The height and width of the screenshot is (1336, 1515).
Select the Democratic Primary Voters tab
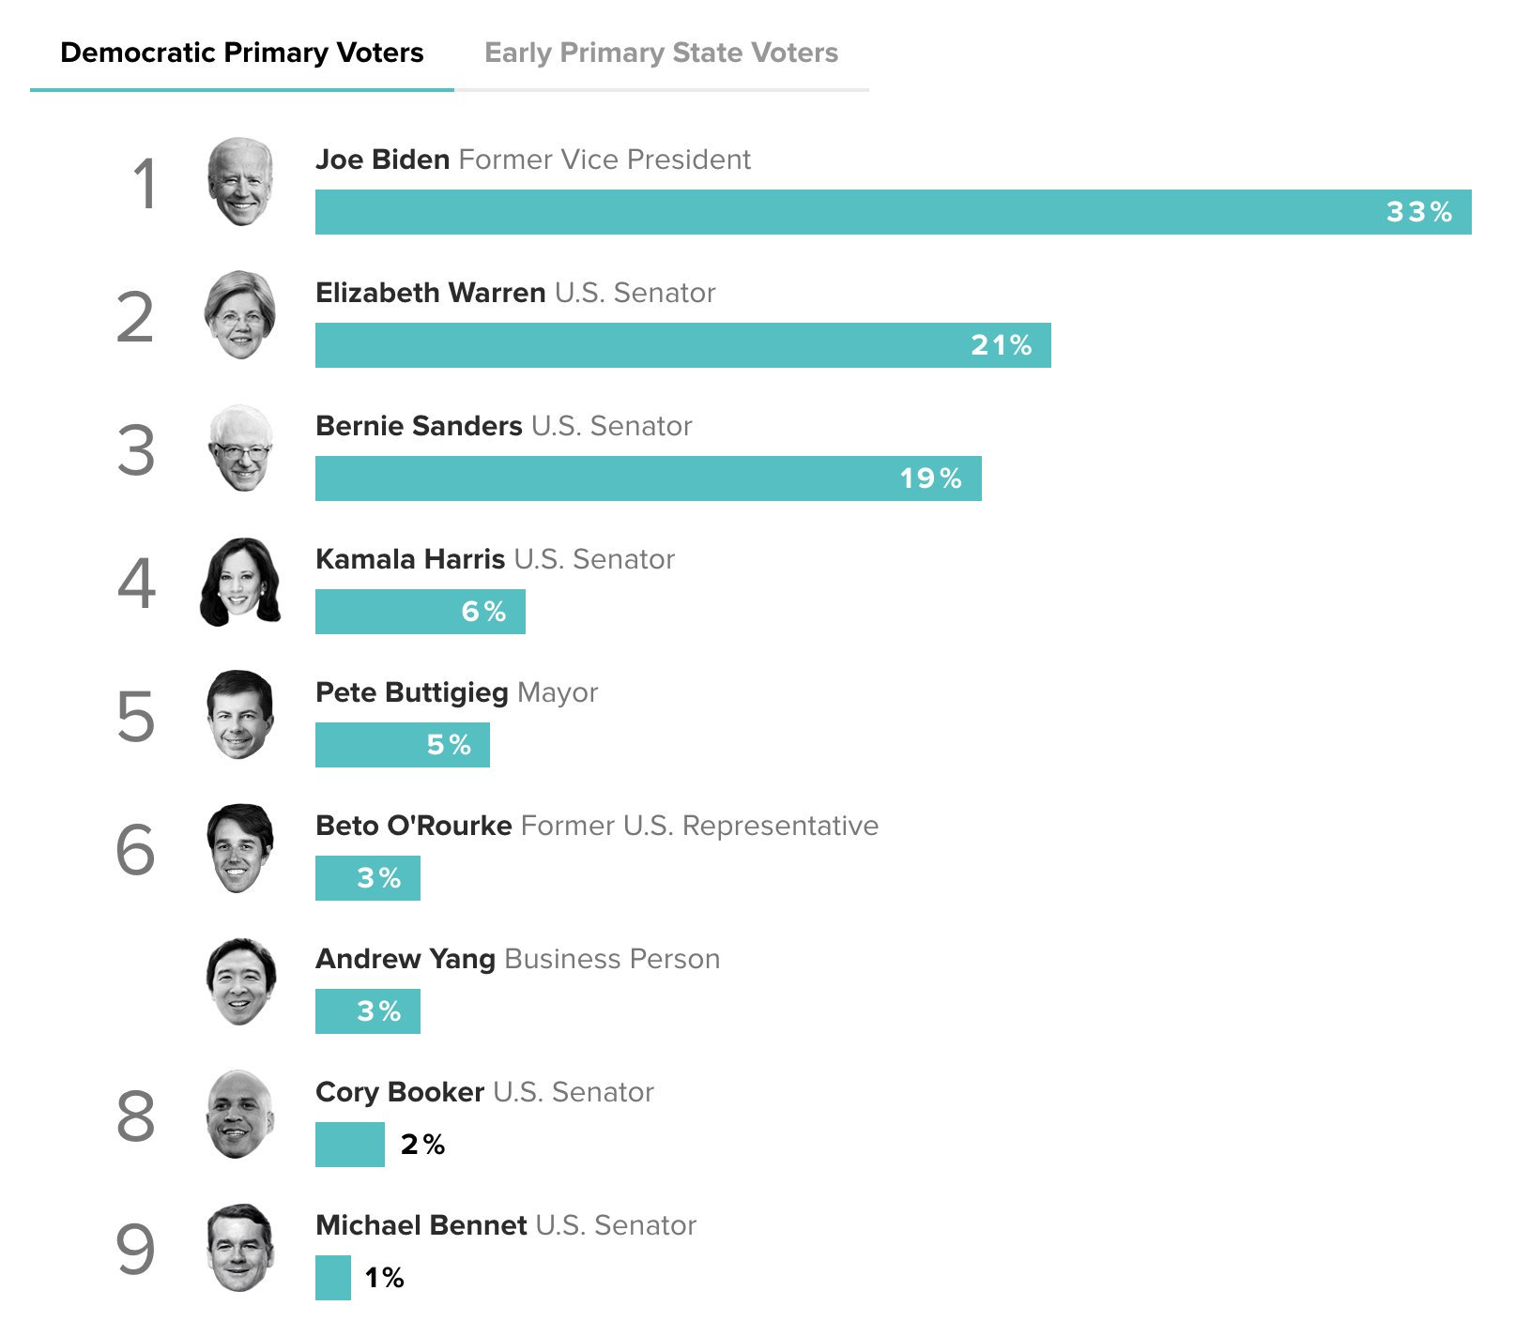coord(241,53)
